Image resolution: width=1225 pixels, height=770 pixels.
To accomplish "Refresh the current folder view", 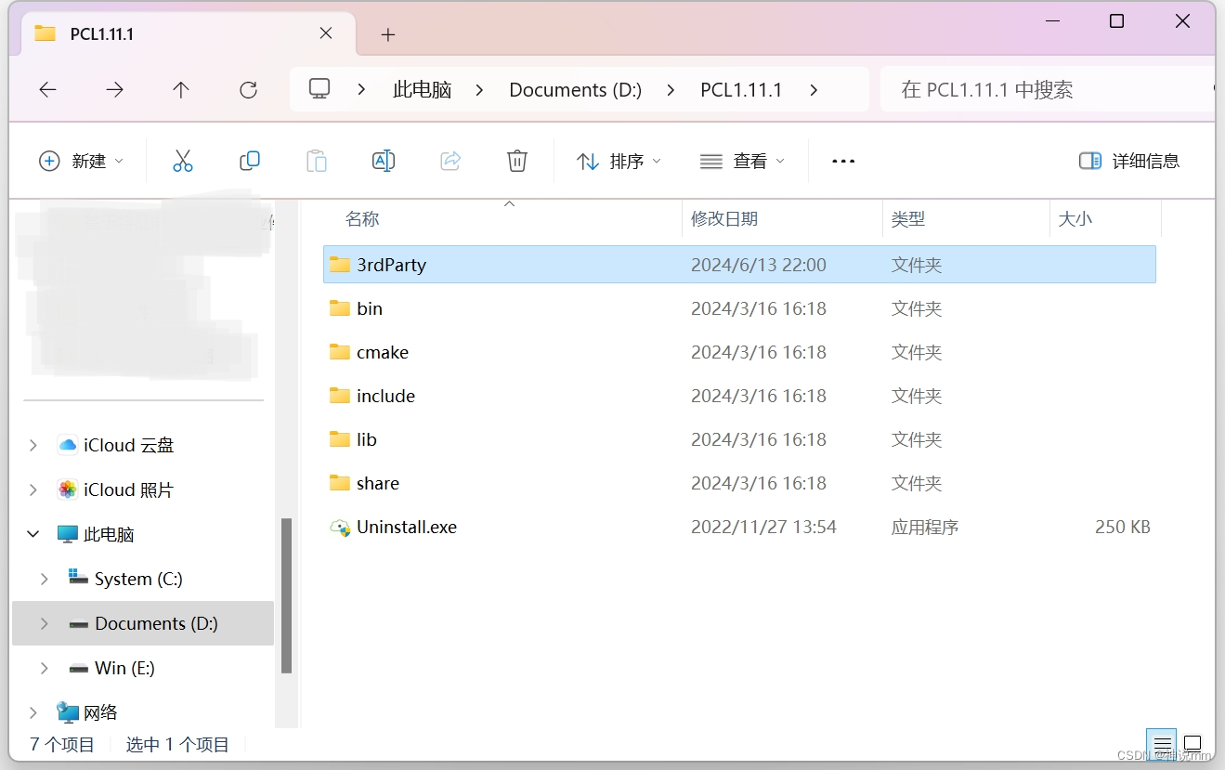I will pyautogui.click(x=249, y=89).
